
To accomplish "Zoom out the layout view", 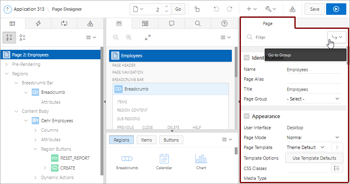I will click(116, 37).
